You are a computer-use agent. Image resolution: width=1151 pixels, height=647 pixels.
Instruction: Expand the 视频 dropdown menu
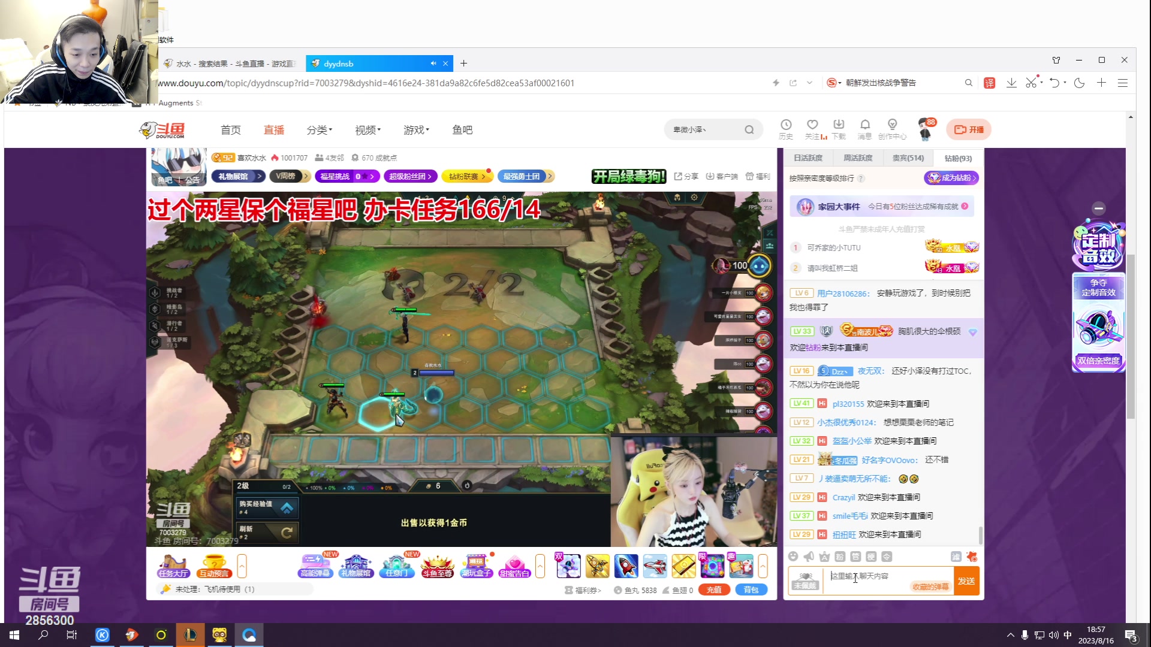[367, 130]
